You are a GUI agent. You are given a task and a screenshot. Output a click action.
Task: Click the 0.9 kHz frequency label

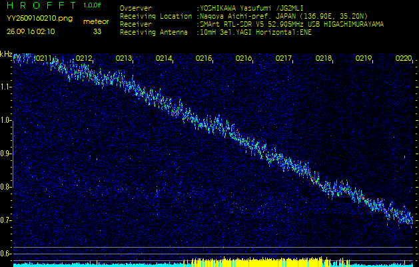tap(6, 154)
